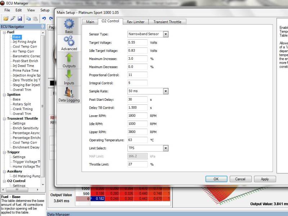Pin the ECU Navigator panel

tap(42, 26)
